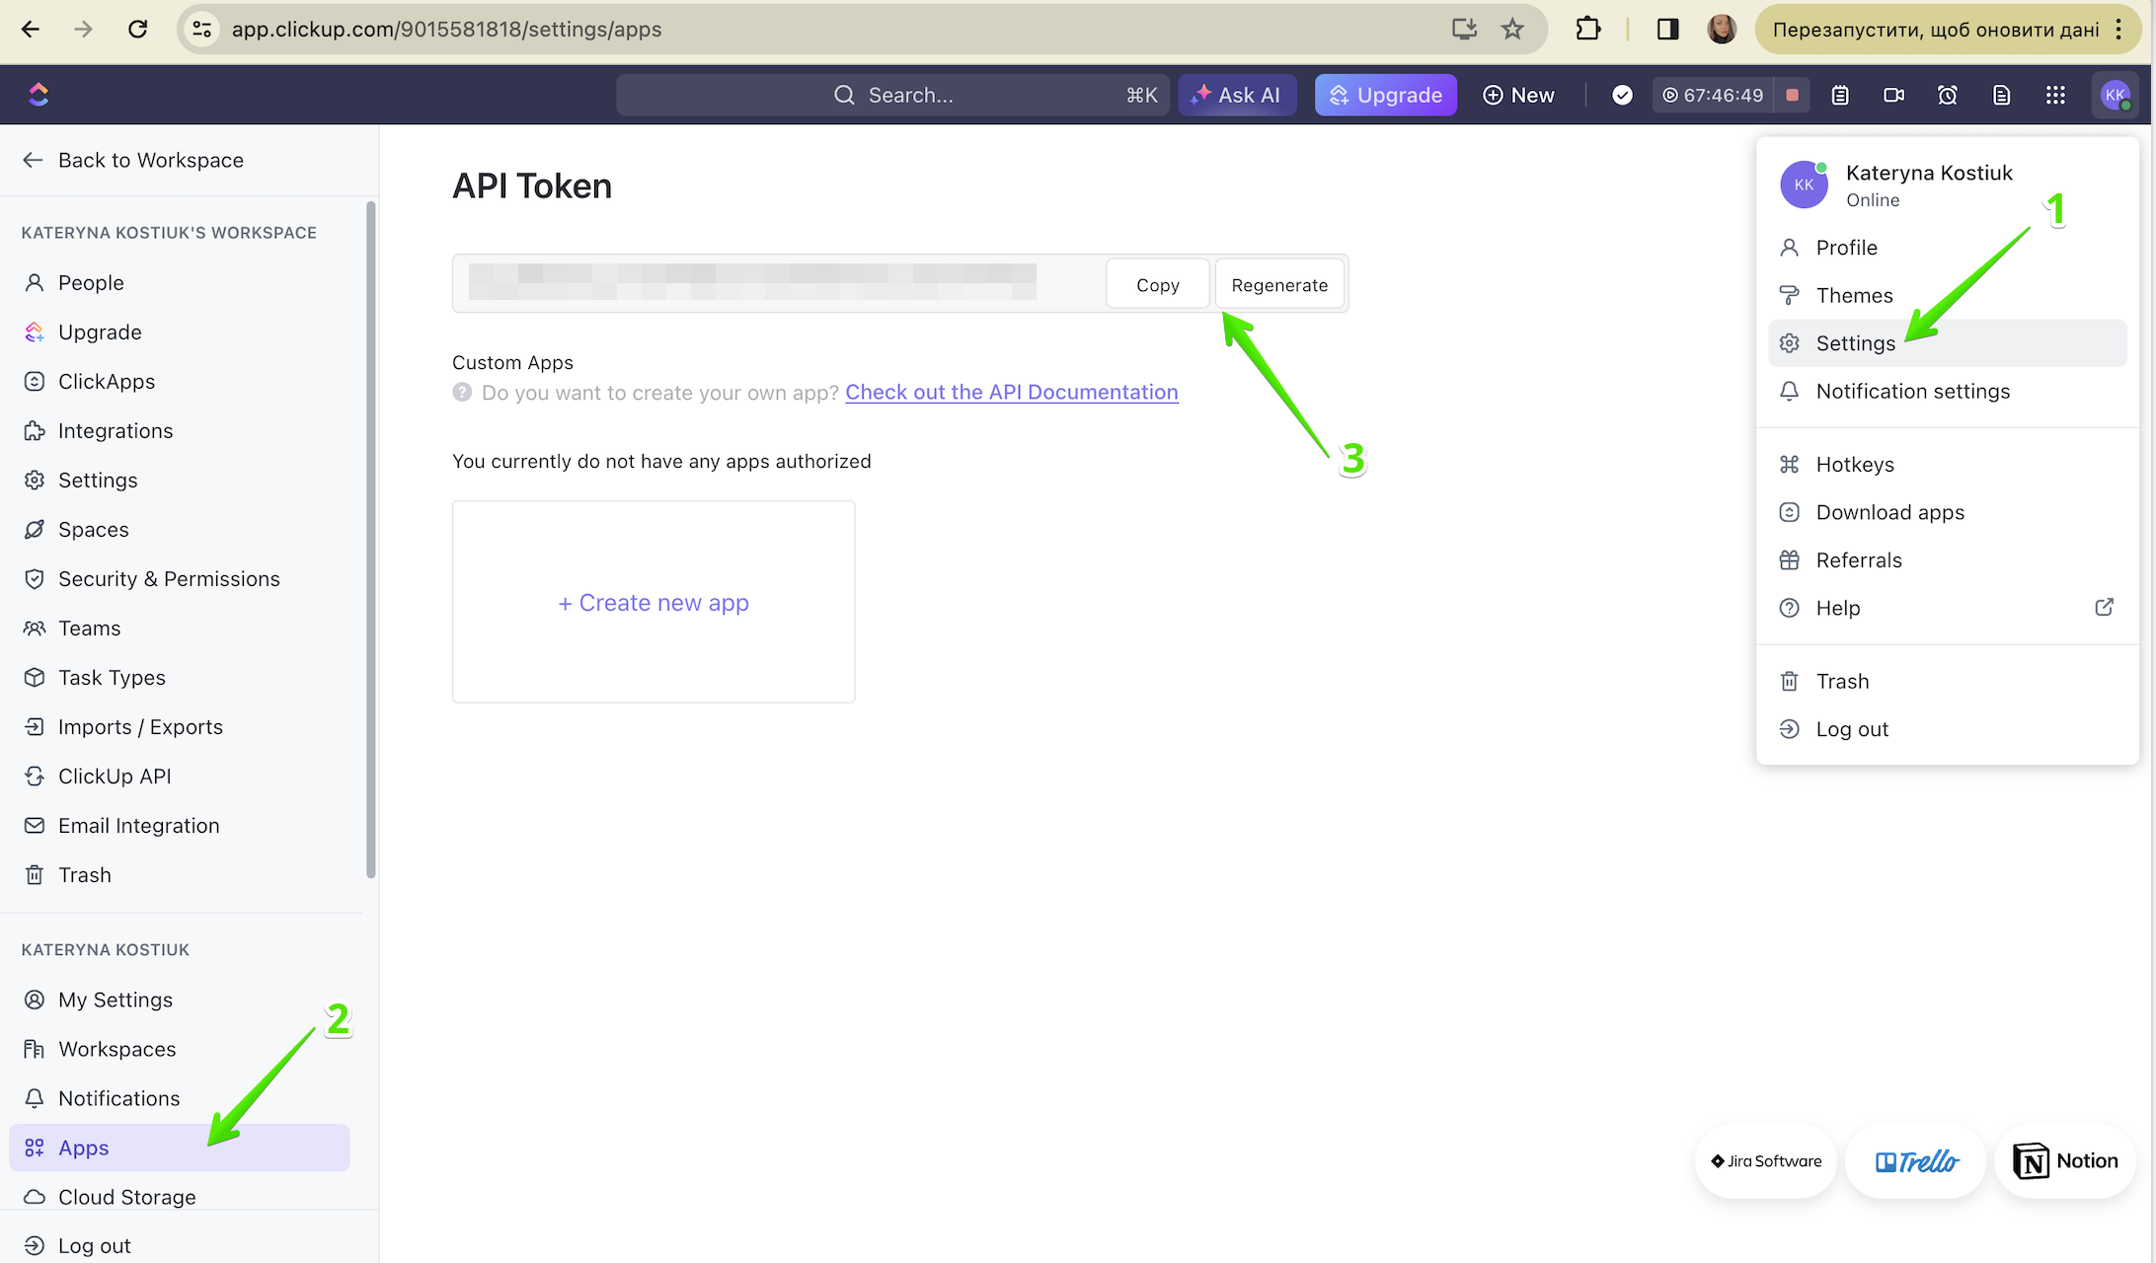Open Help external link icon in menu
This screenshot has height=1263, width=2156.
point(2104,607)
